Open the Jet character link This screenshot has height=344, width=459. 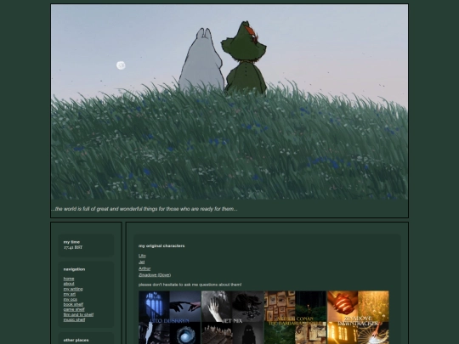tap(141, 262)
